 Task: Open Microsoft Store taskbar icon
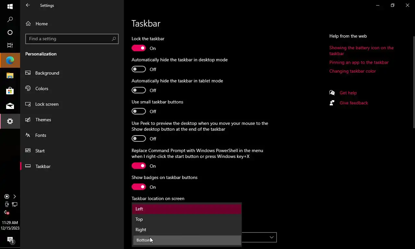pos(10,91)
